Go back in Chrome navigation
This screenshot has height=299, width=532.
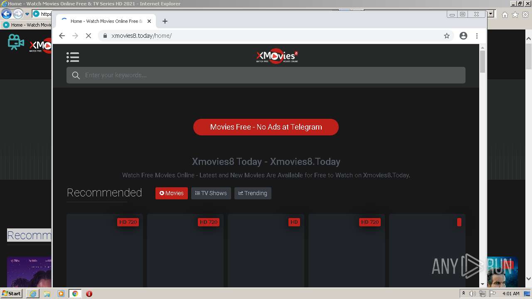point(62,36)
